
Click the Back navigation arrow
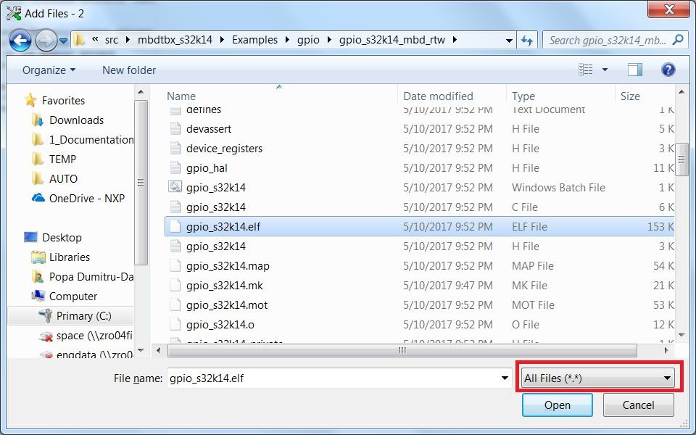pyautogui.click(x=20, y=41)
